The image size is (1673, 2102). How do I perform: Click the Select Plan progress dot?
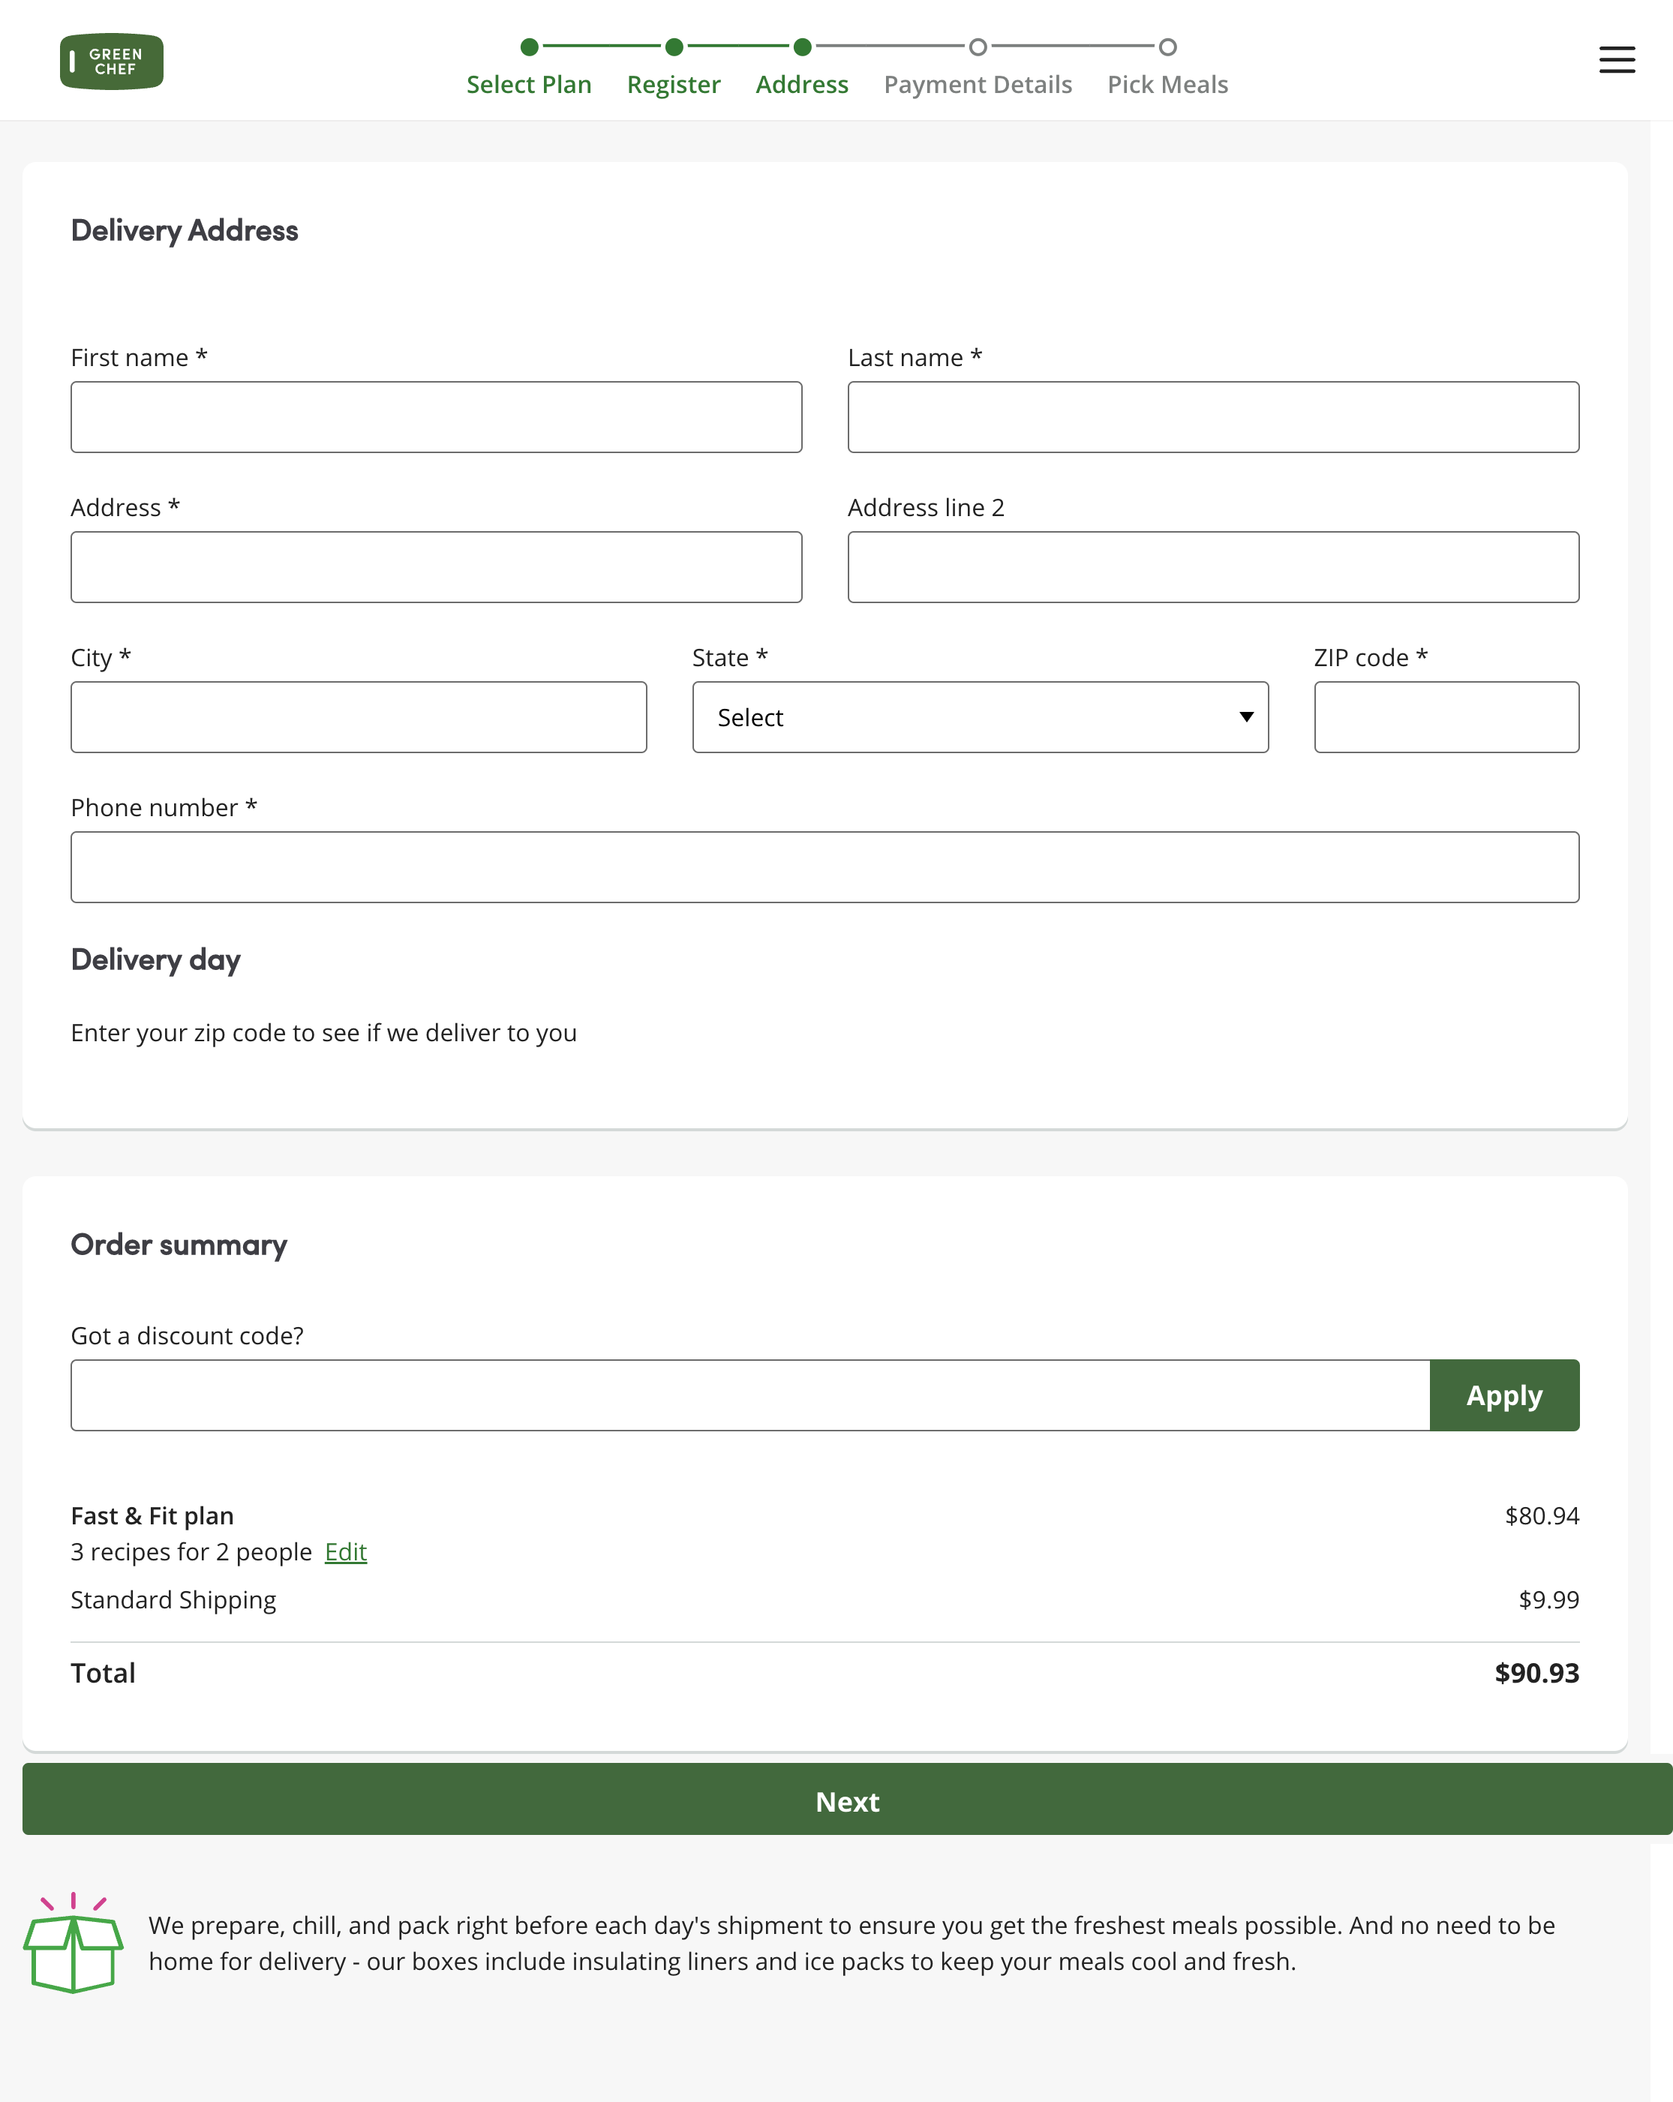(x=528, y=45)
